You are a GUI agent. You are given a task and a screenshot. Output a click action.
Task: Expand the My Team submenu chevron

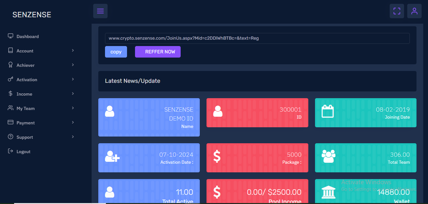coord(73,108)
